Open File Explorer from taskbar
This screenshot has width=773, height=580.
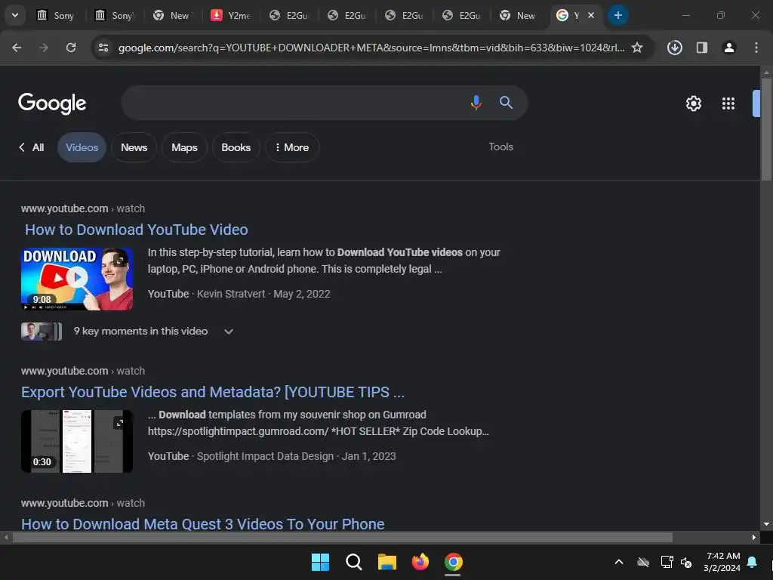point(387,562)
